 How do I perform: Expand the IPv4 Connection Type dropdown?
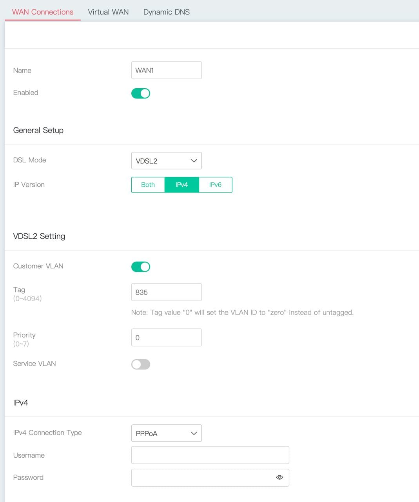pos(167,433)
